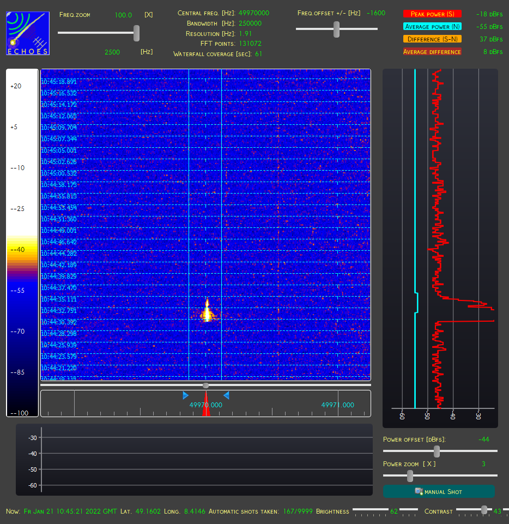Click the camera icon on Manual Shot
This screenshot has width=509, height=524.
coord(419,491)
